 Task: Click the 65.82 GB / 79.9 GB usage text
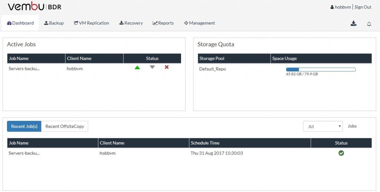pyautogui.click(x=302, y=74)
